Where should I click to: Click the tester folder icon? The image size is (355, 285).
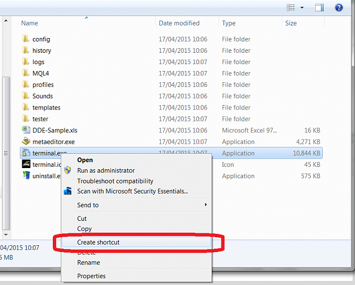[26, 119]
